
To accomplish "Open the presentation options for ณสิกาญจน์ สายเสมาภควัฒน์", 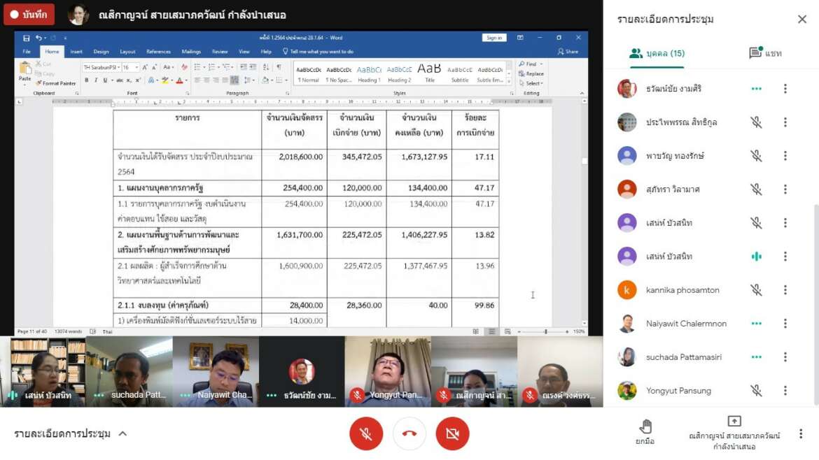I will coord(734,433).
